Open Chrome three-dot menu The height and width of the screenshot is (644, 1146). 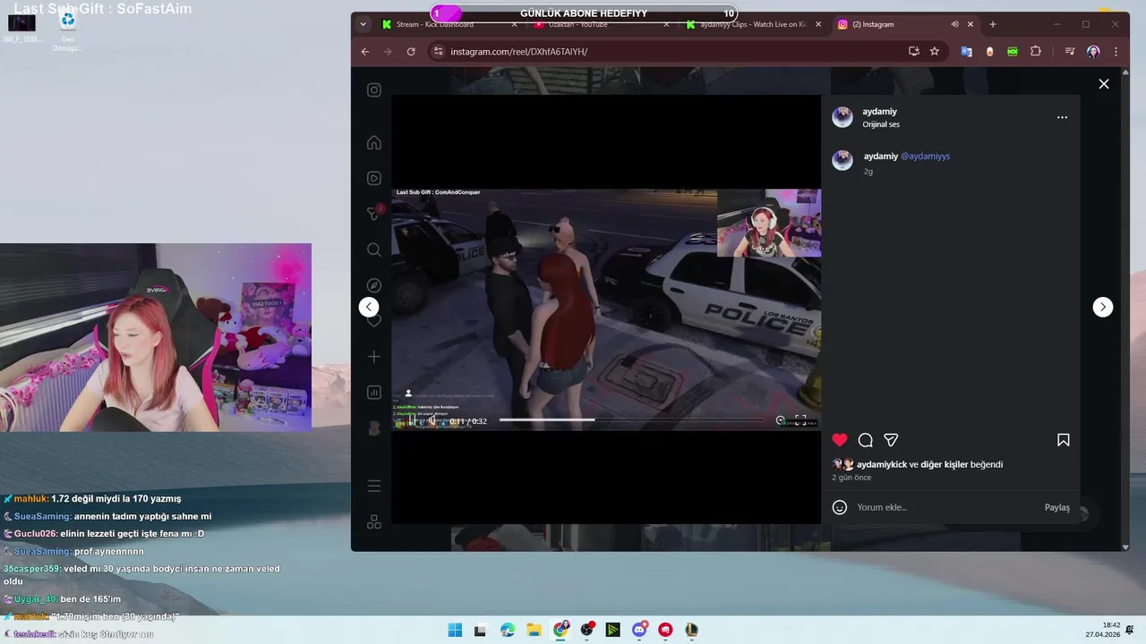1116,52
